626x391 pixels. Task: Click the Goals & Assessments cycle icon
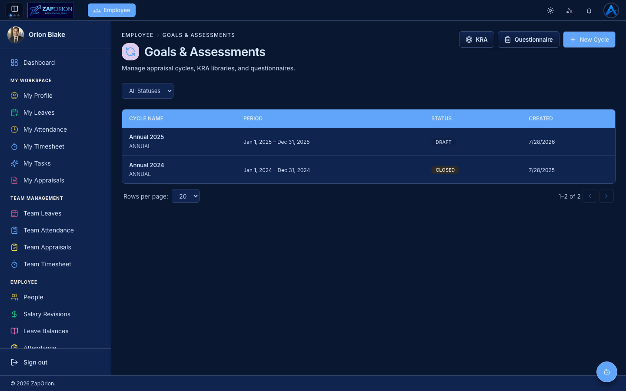130,52
